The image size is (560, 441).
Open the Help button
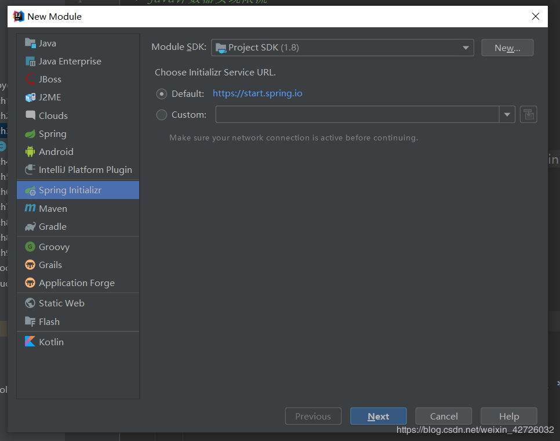[509, 416]
